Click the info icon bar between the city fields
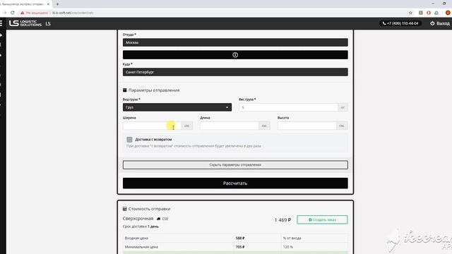452x254 pixels. (x=235, y=55)
